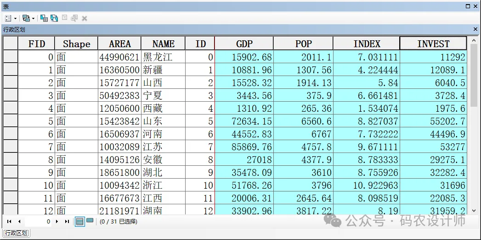
Task: Toggle Show selected records view
Action: click(90, 221)
